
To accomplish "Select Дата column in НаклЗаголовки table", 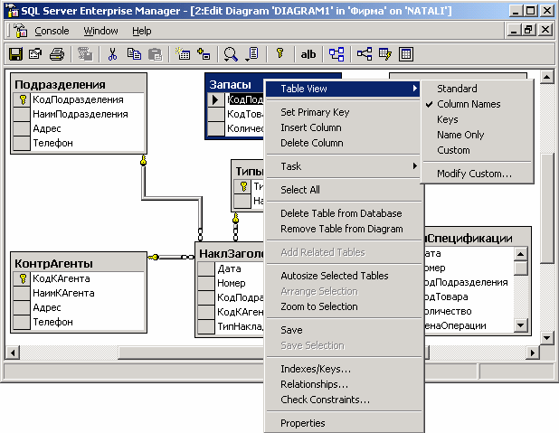I will (x=229, y=268).
